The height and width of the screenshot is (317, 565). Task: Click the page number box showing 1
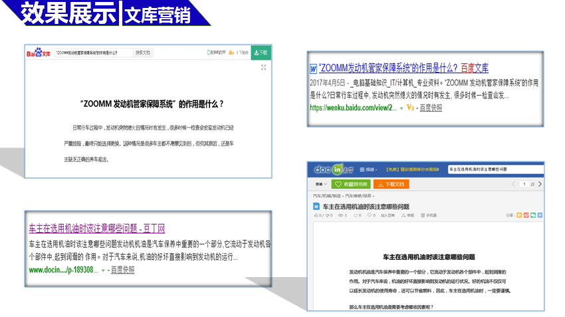click(x=524, y=184)
